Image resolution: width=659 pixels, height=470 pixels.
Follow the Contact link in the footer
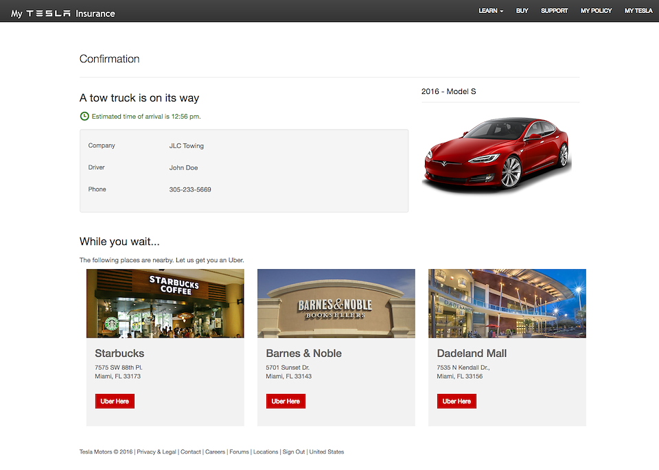click(x=191, y=452)
